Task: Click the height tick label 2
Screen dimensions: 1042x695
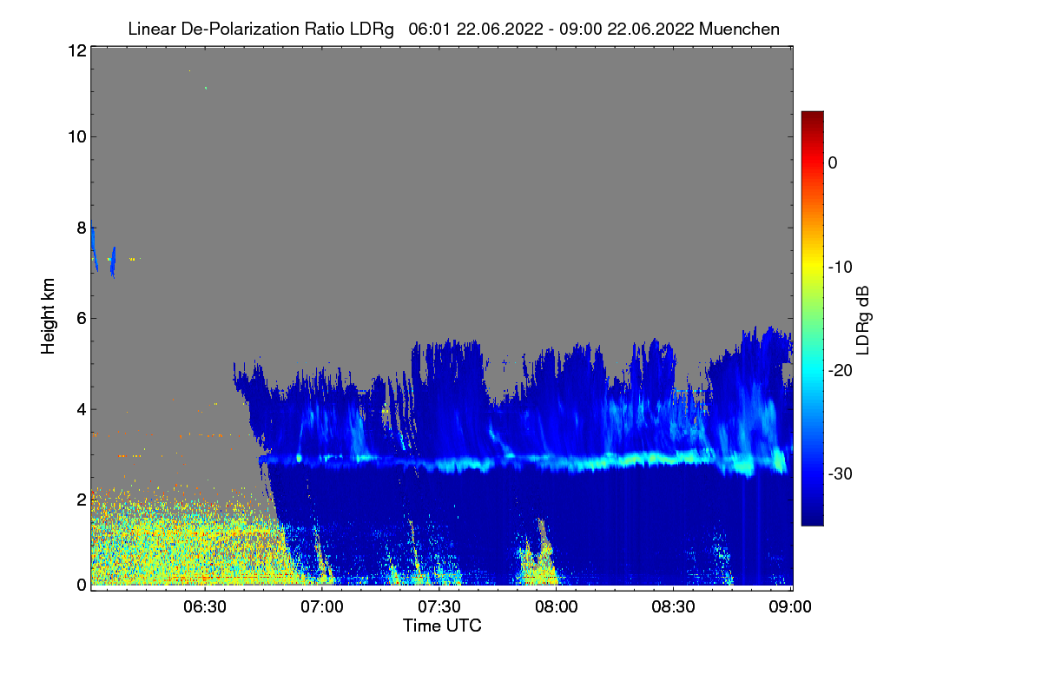Action: pyautogui.click(x=80, y=499)
